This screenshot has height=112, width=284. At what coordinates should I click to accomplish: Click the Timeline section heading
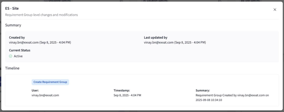tap(12, 68)
